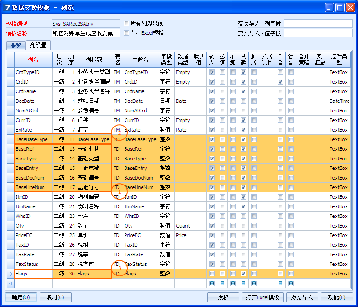Click the 交叉导入 - 列字段 input box
Image resolution: width=358 pixels, height=307 pixels.
(x=318, y=24)
